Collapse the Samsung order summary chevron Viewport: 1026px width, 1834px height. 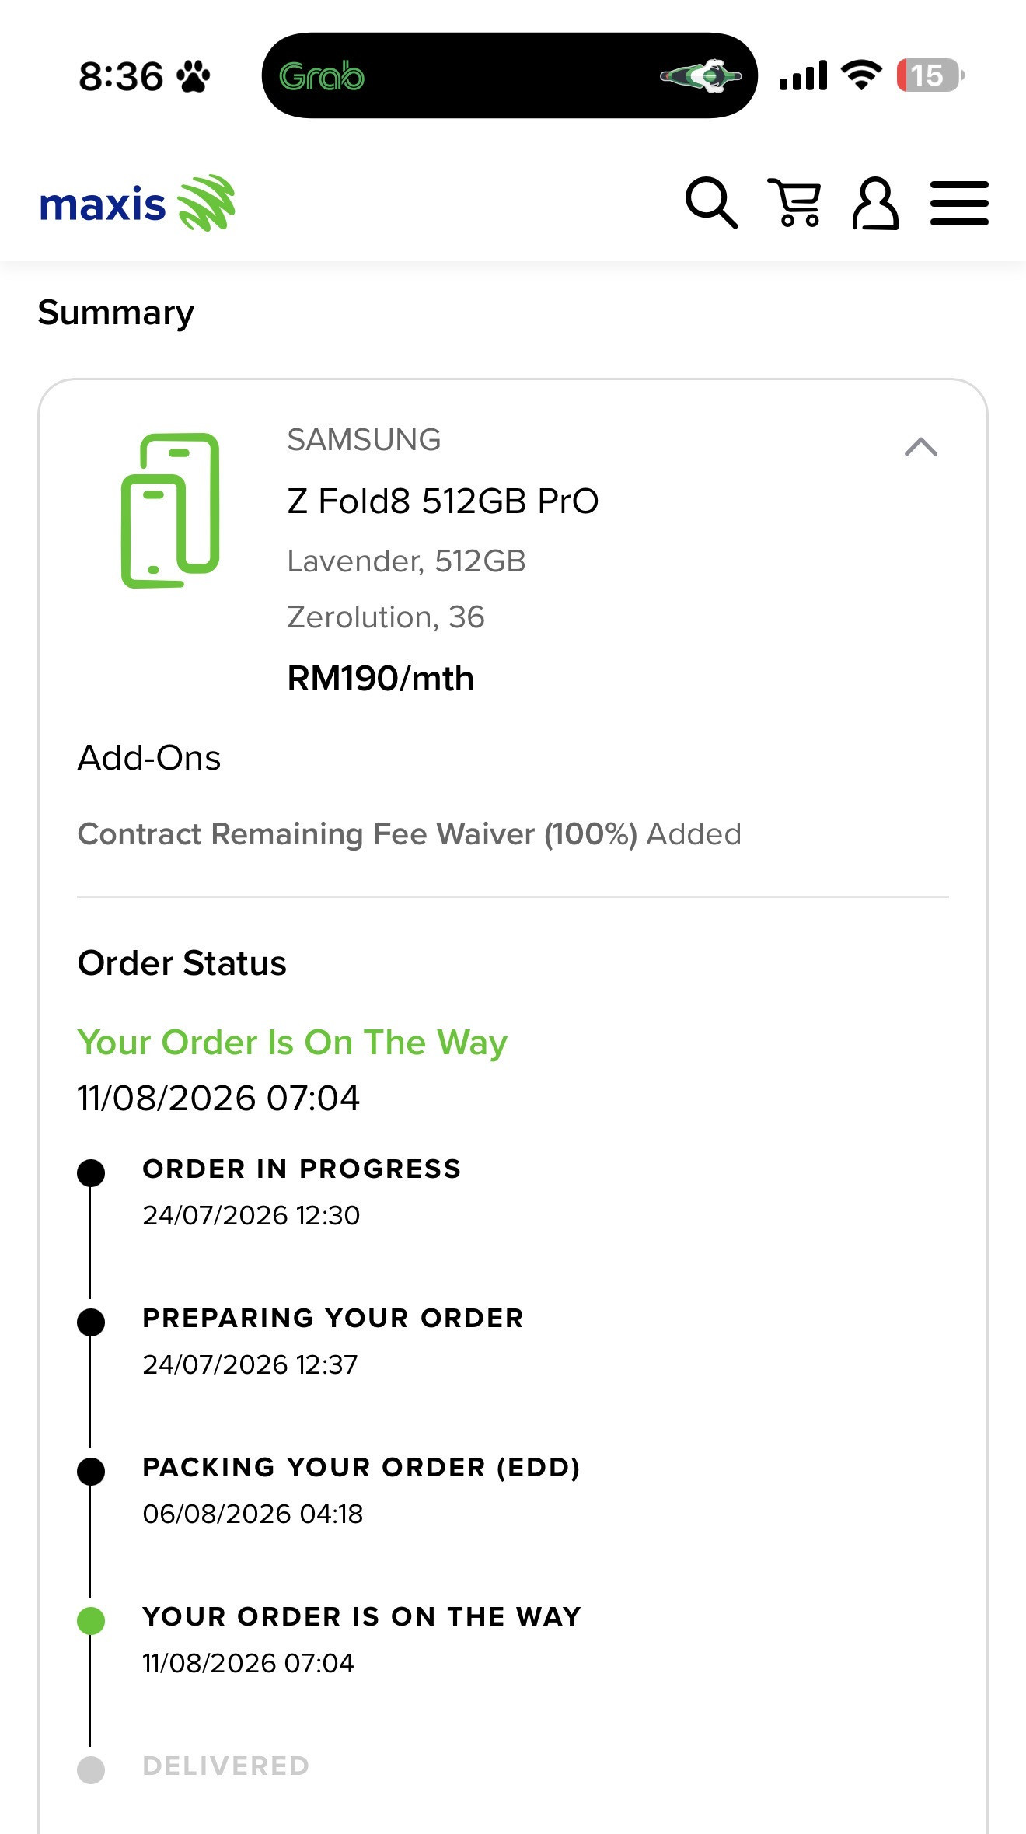click(921, 447)
